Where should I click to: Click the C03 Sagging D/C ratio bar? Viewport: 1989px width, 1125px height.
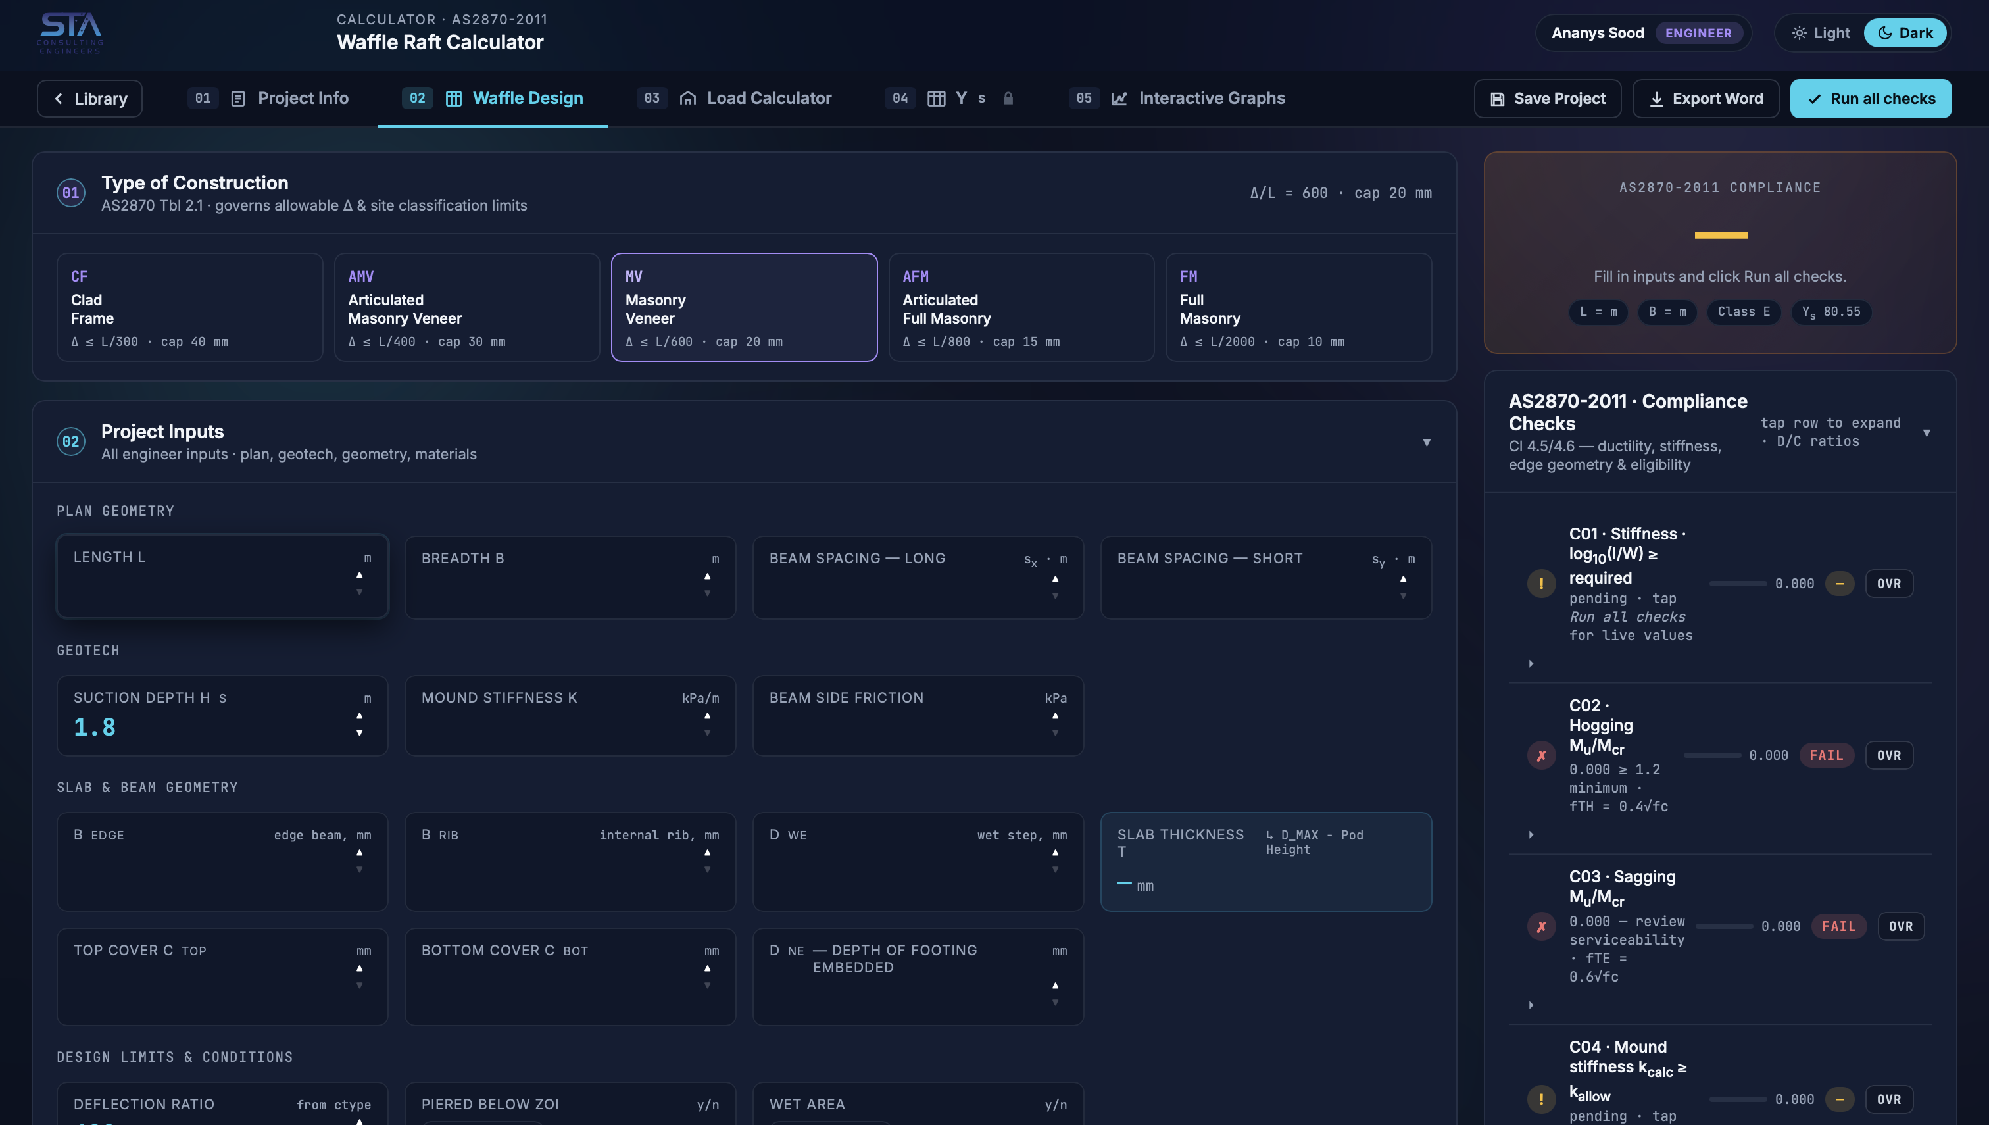(x=1724, y=926)
